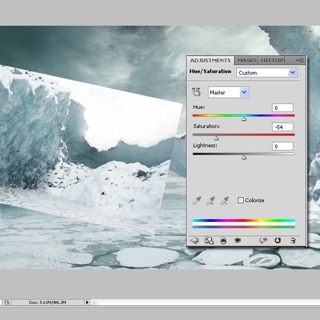Reset adjustment to defaults icon
The width and height of the screenshot is (320, 320).
pyautogui.click(x=277, y=241)
